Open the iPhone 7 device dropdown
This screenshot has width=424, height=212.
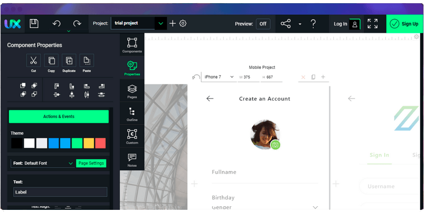point(219,77)
